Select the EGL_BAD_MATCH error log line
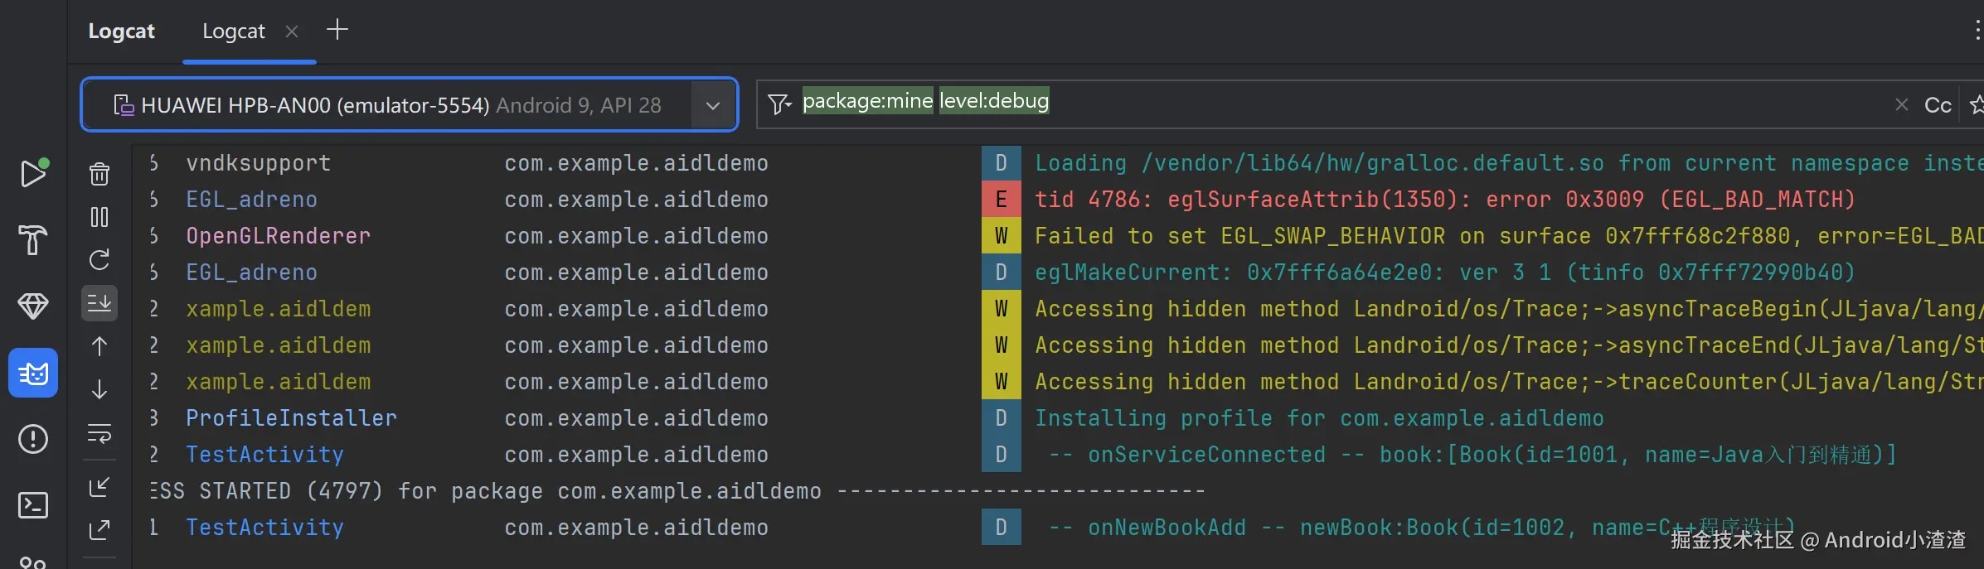1984x569 pixels. tap(1443, 200)
